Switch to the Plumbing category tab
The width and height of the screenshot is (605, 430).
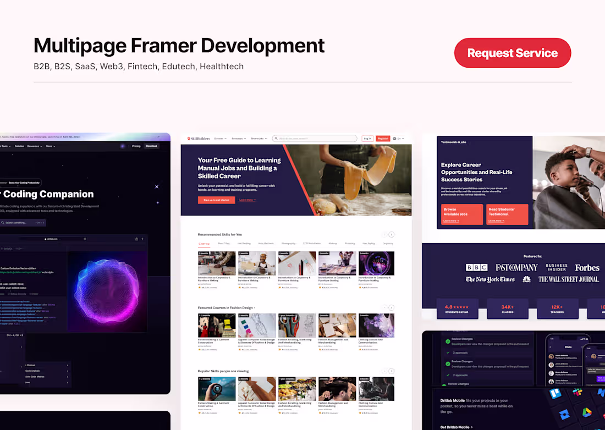coord(350,244)
